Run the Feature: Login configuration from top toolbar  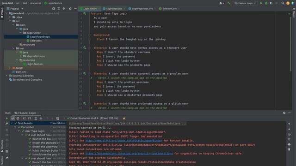tap(261, 3)
